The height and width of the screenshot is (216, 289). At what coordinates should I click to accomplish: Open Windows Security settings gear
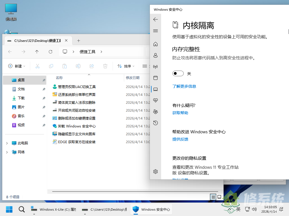(156, 172)
